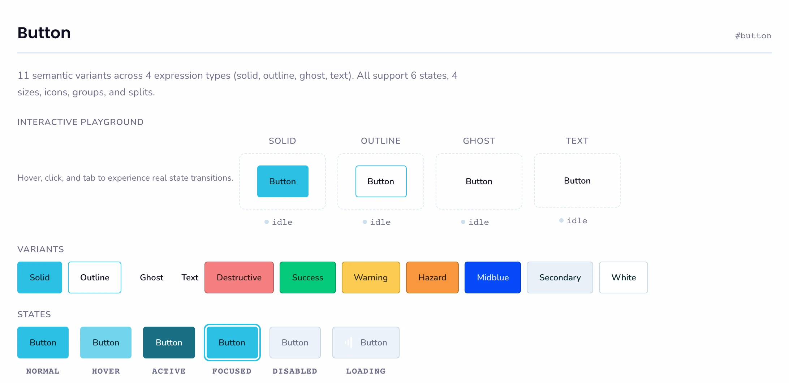Click the idle status under the text button
This screenshot has height=383, width=789.
tap(573, 221)
